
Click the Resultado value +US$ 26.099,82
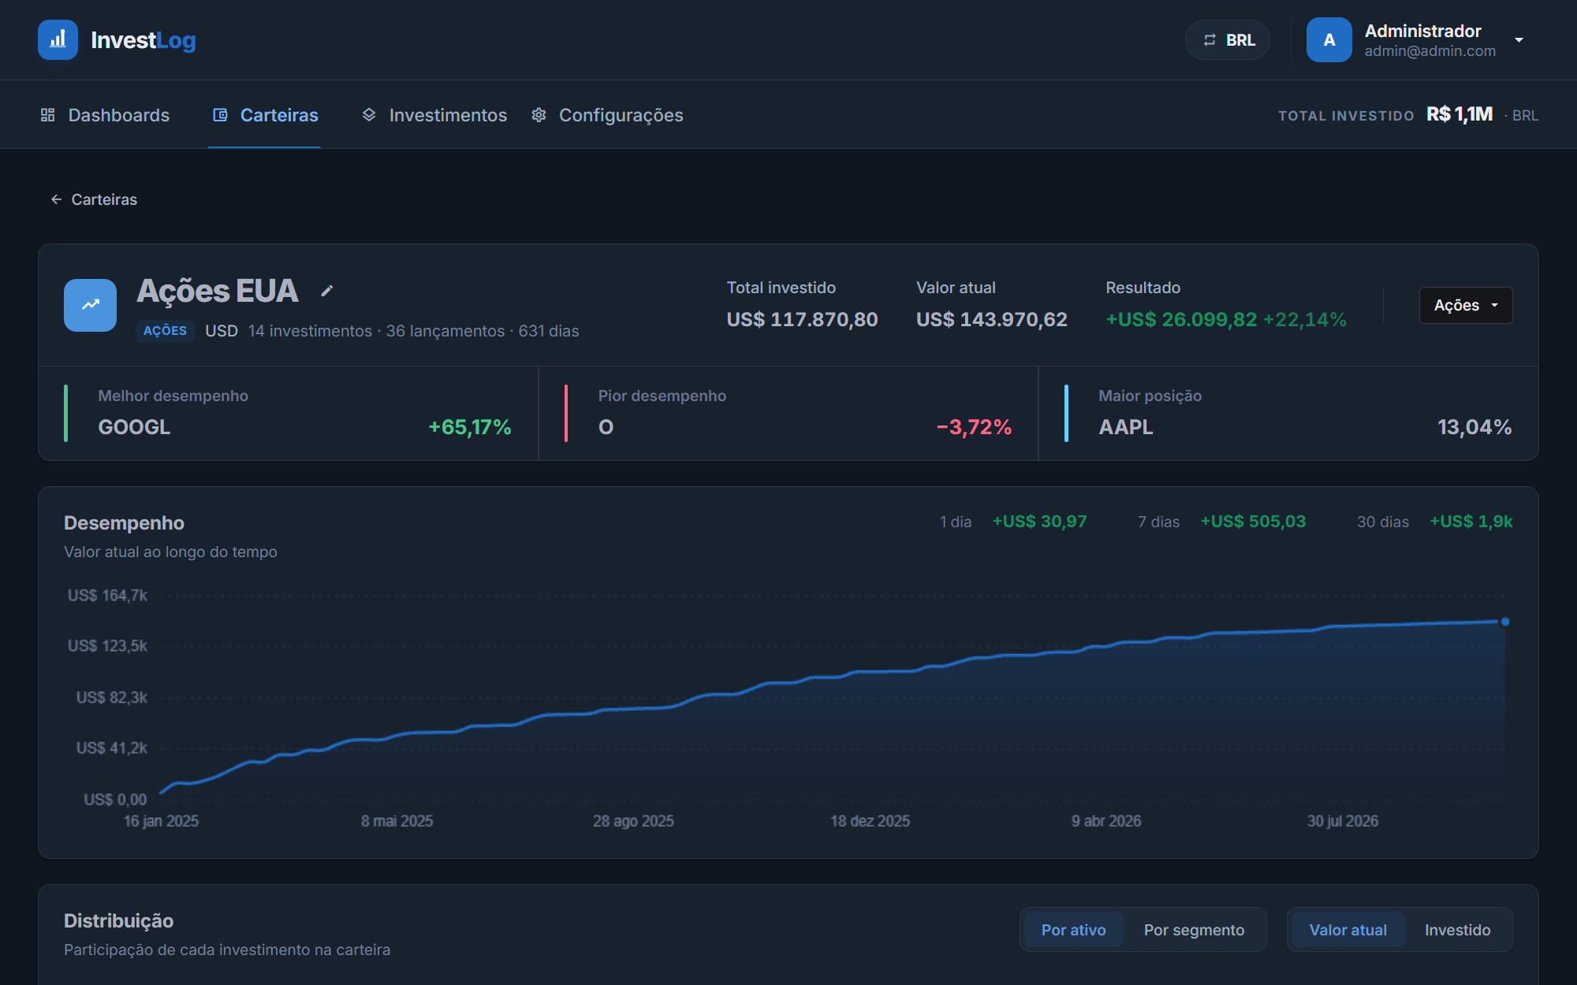[x=1181, y=319]
